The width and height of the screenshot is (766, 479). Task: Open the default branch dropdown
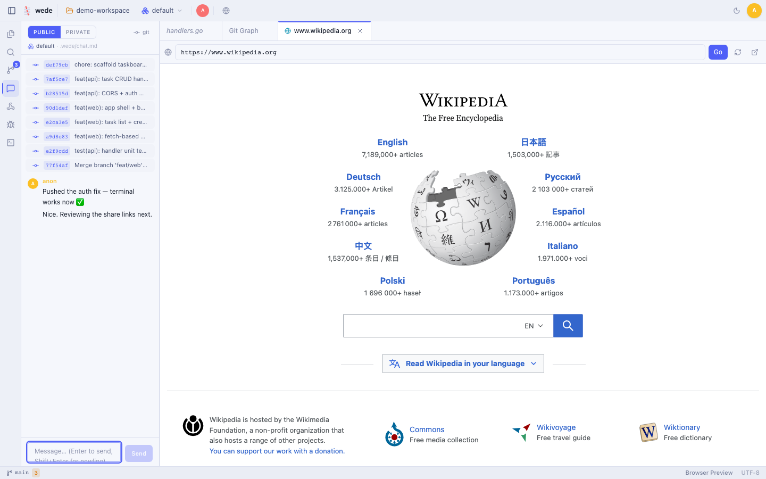click(x=162, y=11)
